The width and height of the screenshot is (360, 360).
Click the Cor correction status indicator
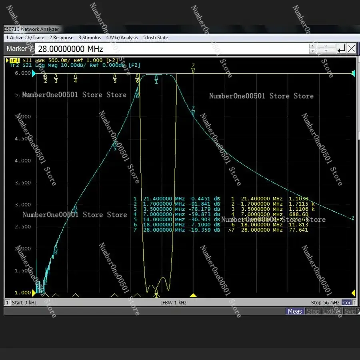point(347,303)
